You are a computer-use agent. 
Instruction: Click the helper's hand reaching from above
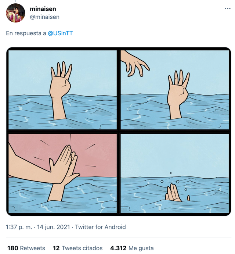coord(135,64)
